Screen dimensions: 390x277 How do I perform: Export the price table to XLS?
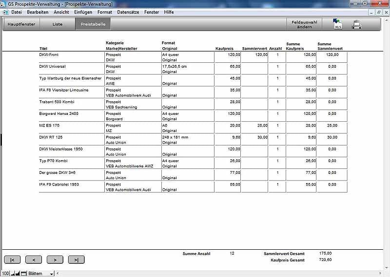coord(337,24)
